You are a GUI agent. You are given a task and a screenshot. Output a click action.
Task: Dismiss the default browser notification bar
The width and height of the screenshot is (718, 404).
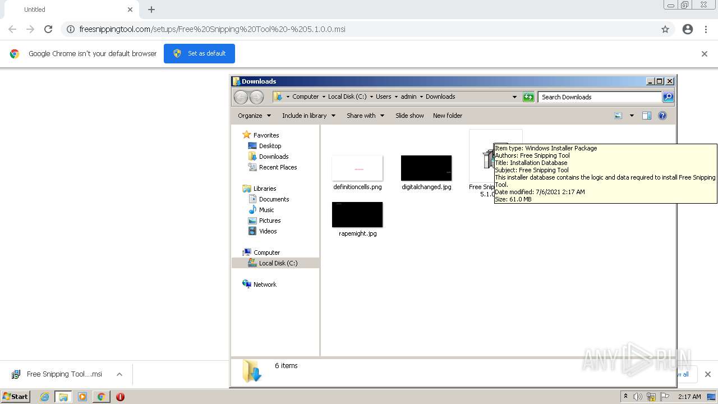pyautogui.click(x=705, y=54)
